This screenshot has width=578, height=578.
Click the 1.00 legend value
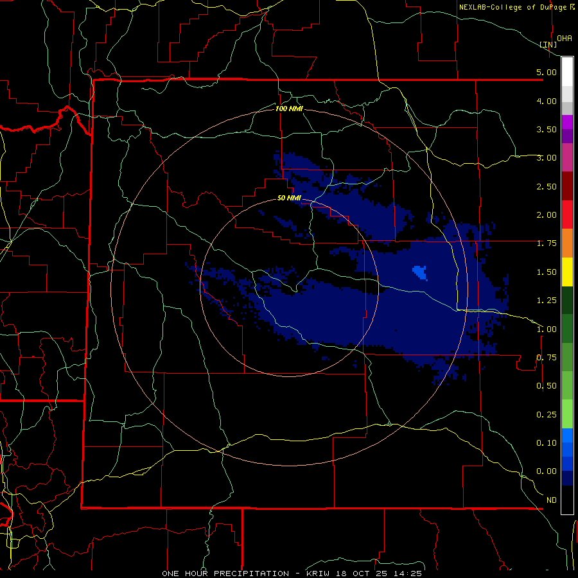point(547,329)
